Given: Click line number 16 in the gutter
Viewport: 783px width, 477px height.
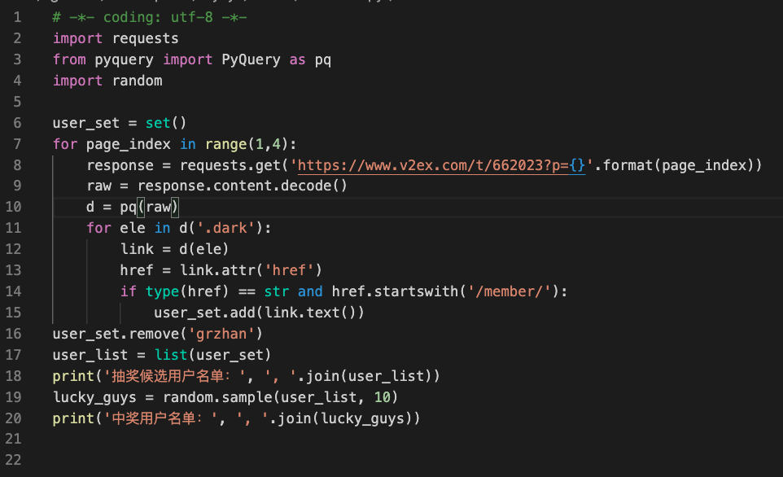Looking at the screenshot, I should point(14,334).
